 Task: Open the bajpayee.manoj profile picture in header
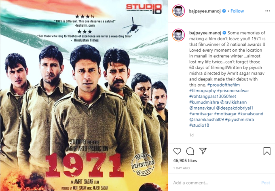(x=178, y=11)
